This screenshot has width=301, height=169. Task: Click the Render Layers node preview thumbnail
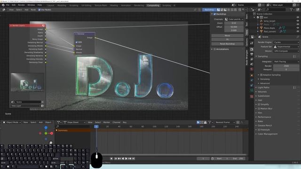pyautogui.click(x=27, y=82)
